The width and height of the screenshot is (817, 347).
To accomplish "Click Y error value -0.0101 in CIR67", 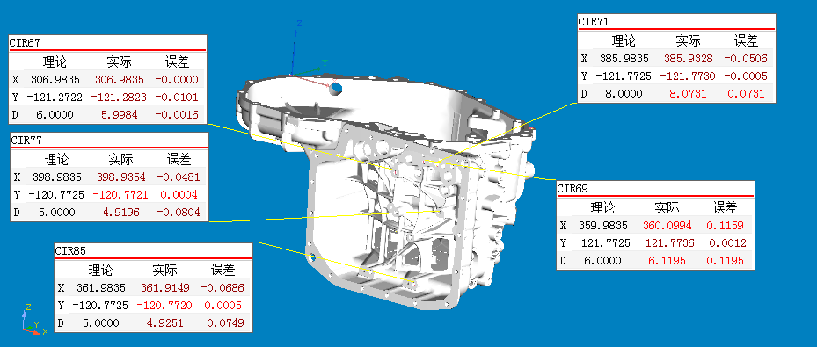I will [177, 97].
